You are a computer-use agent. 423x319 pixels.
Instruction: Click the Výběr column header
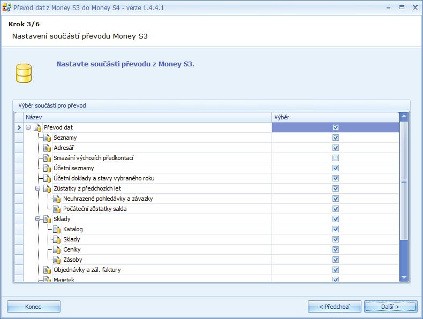click(x=335, y=117)
